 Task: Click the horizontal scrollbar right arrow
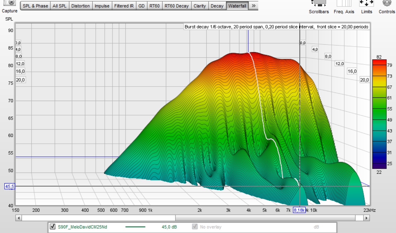coord(366,218)
